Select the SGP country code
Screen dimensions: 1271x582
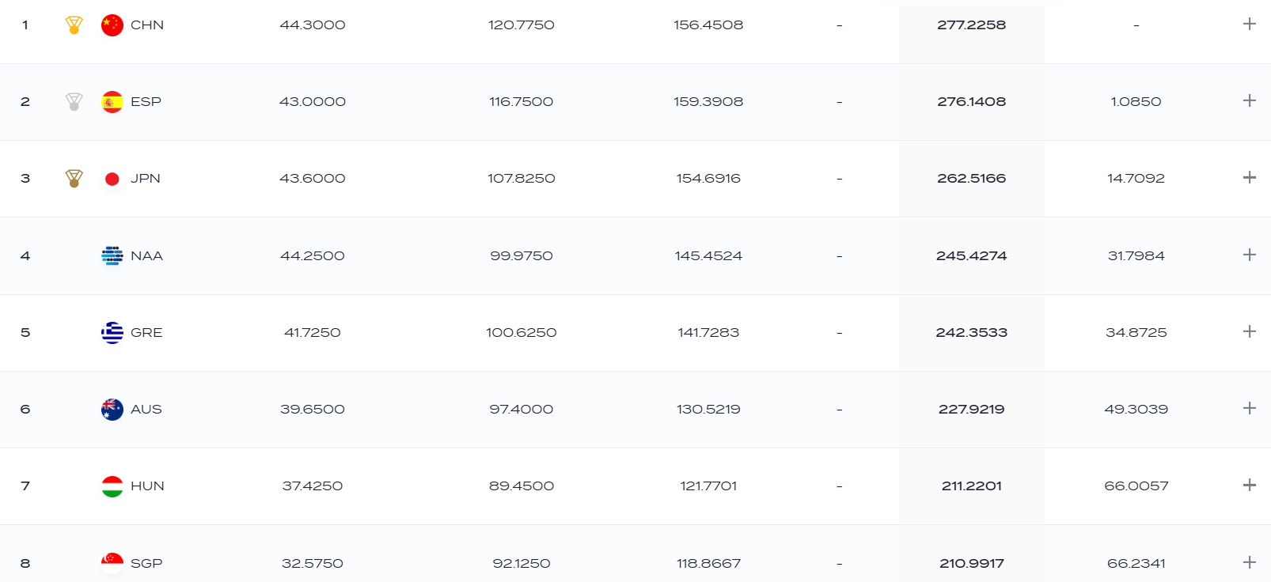point(146,563)
